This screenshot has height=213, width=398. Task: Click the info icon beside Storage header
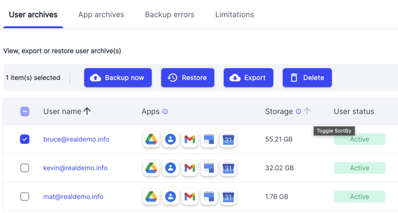coord(298,112)
